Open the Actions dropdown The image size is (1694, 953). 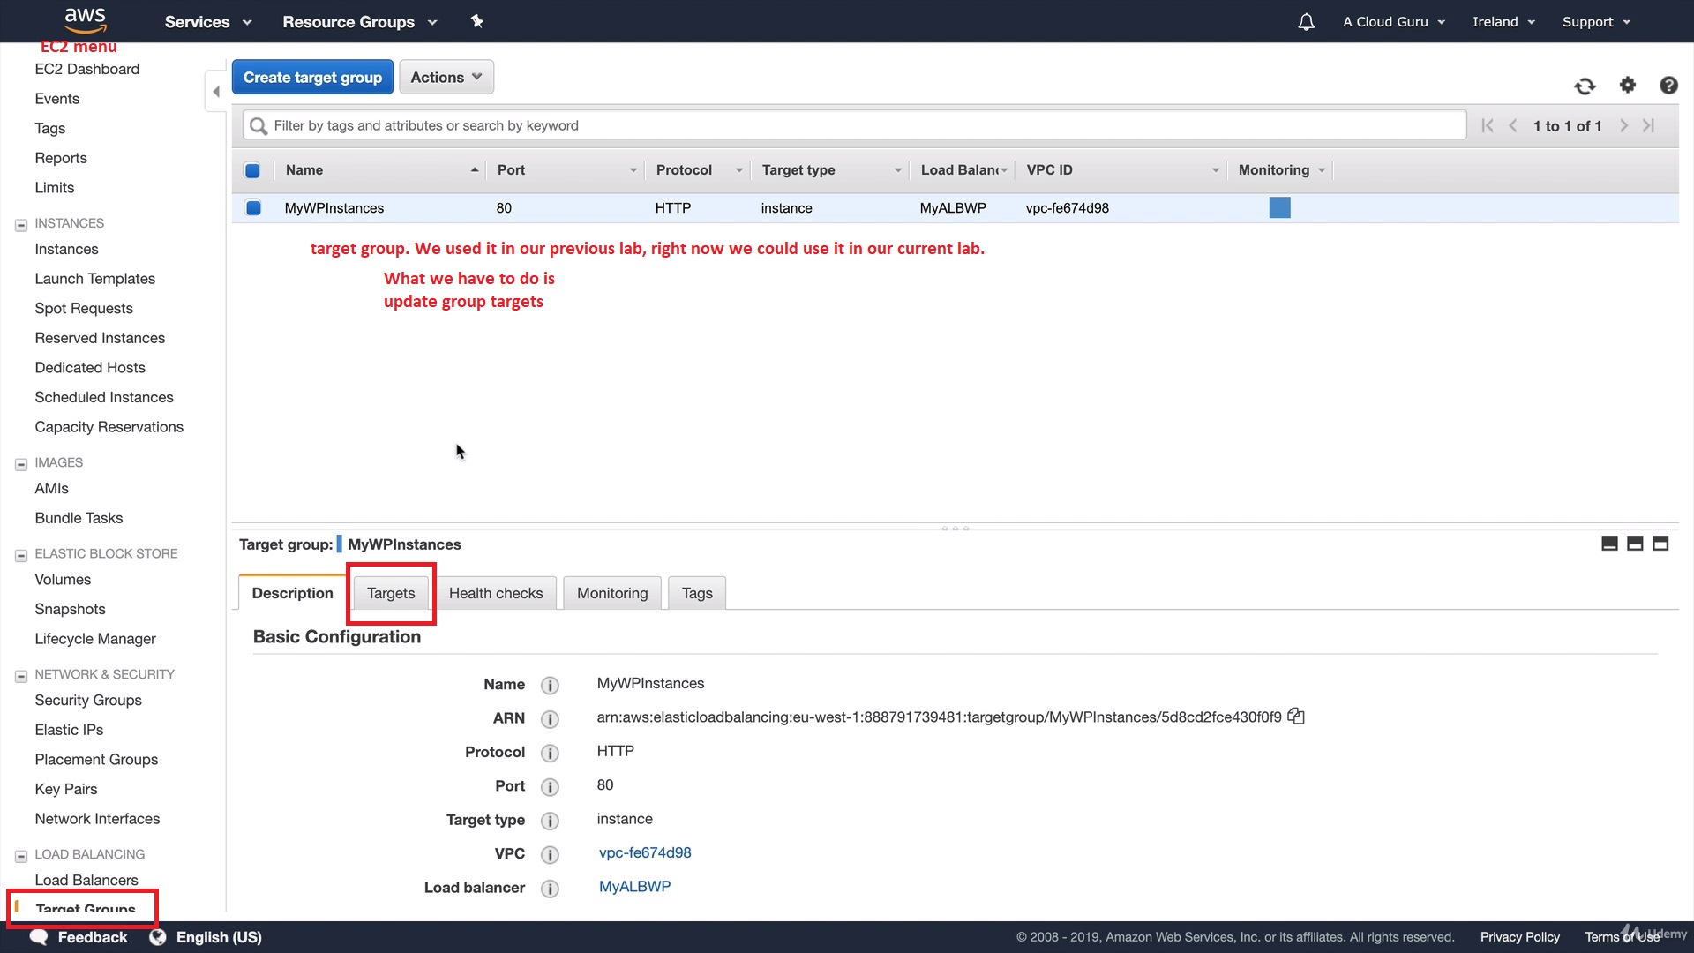point(446,78)
